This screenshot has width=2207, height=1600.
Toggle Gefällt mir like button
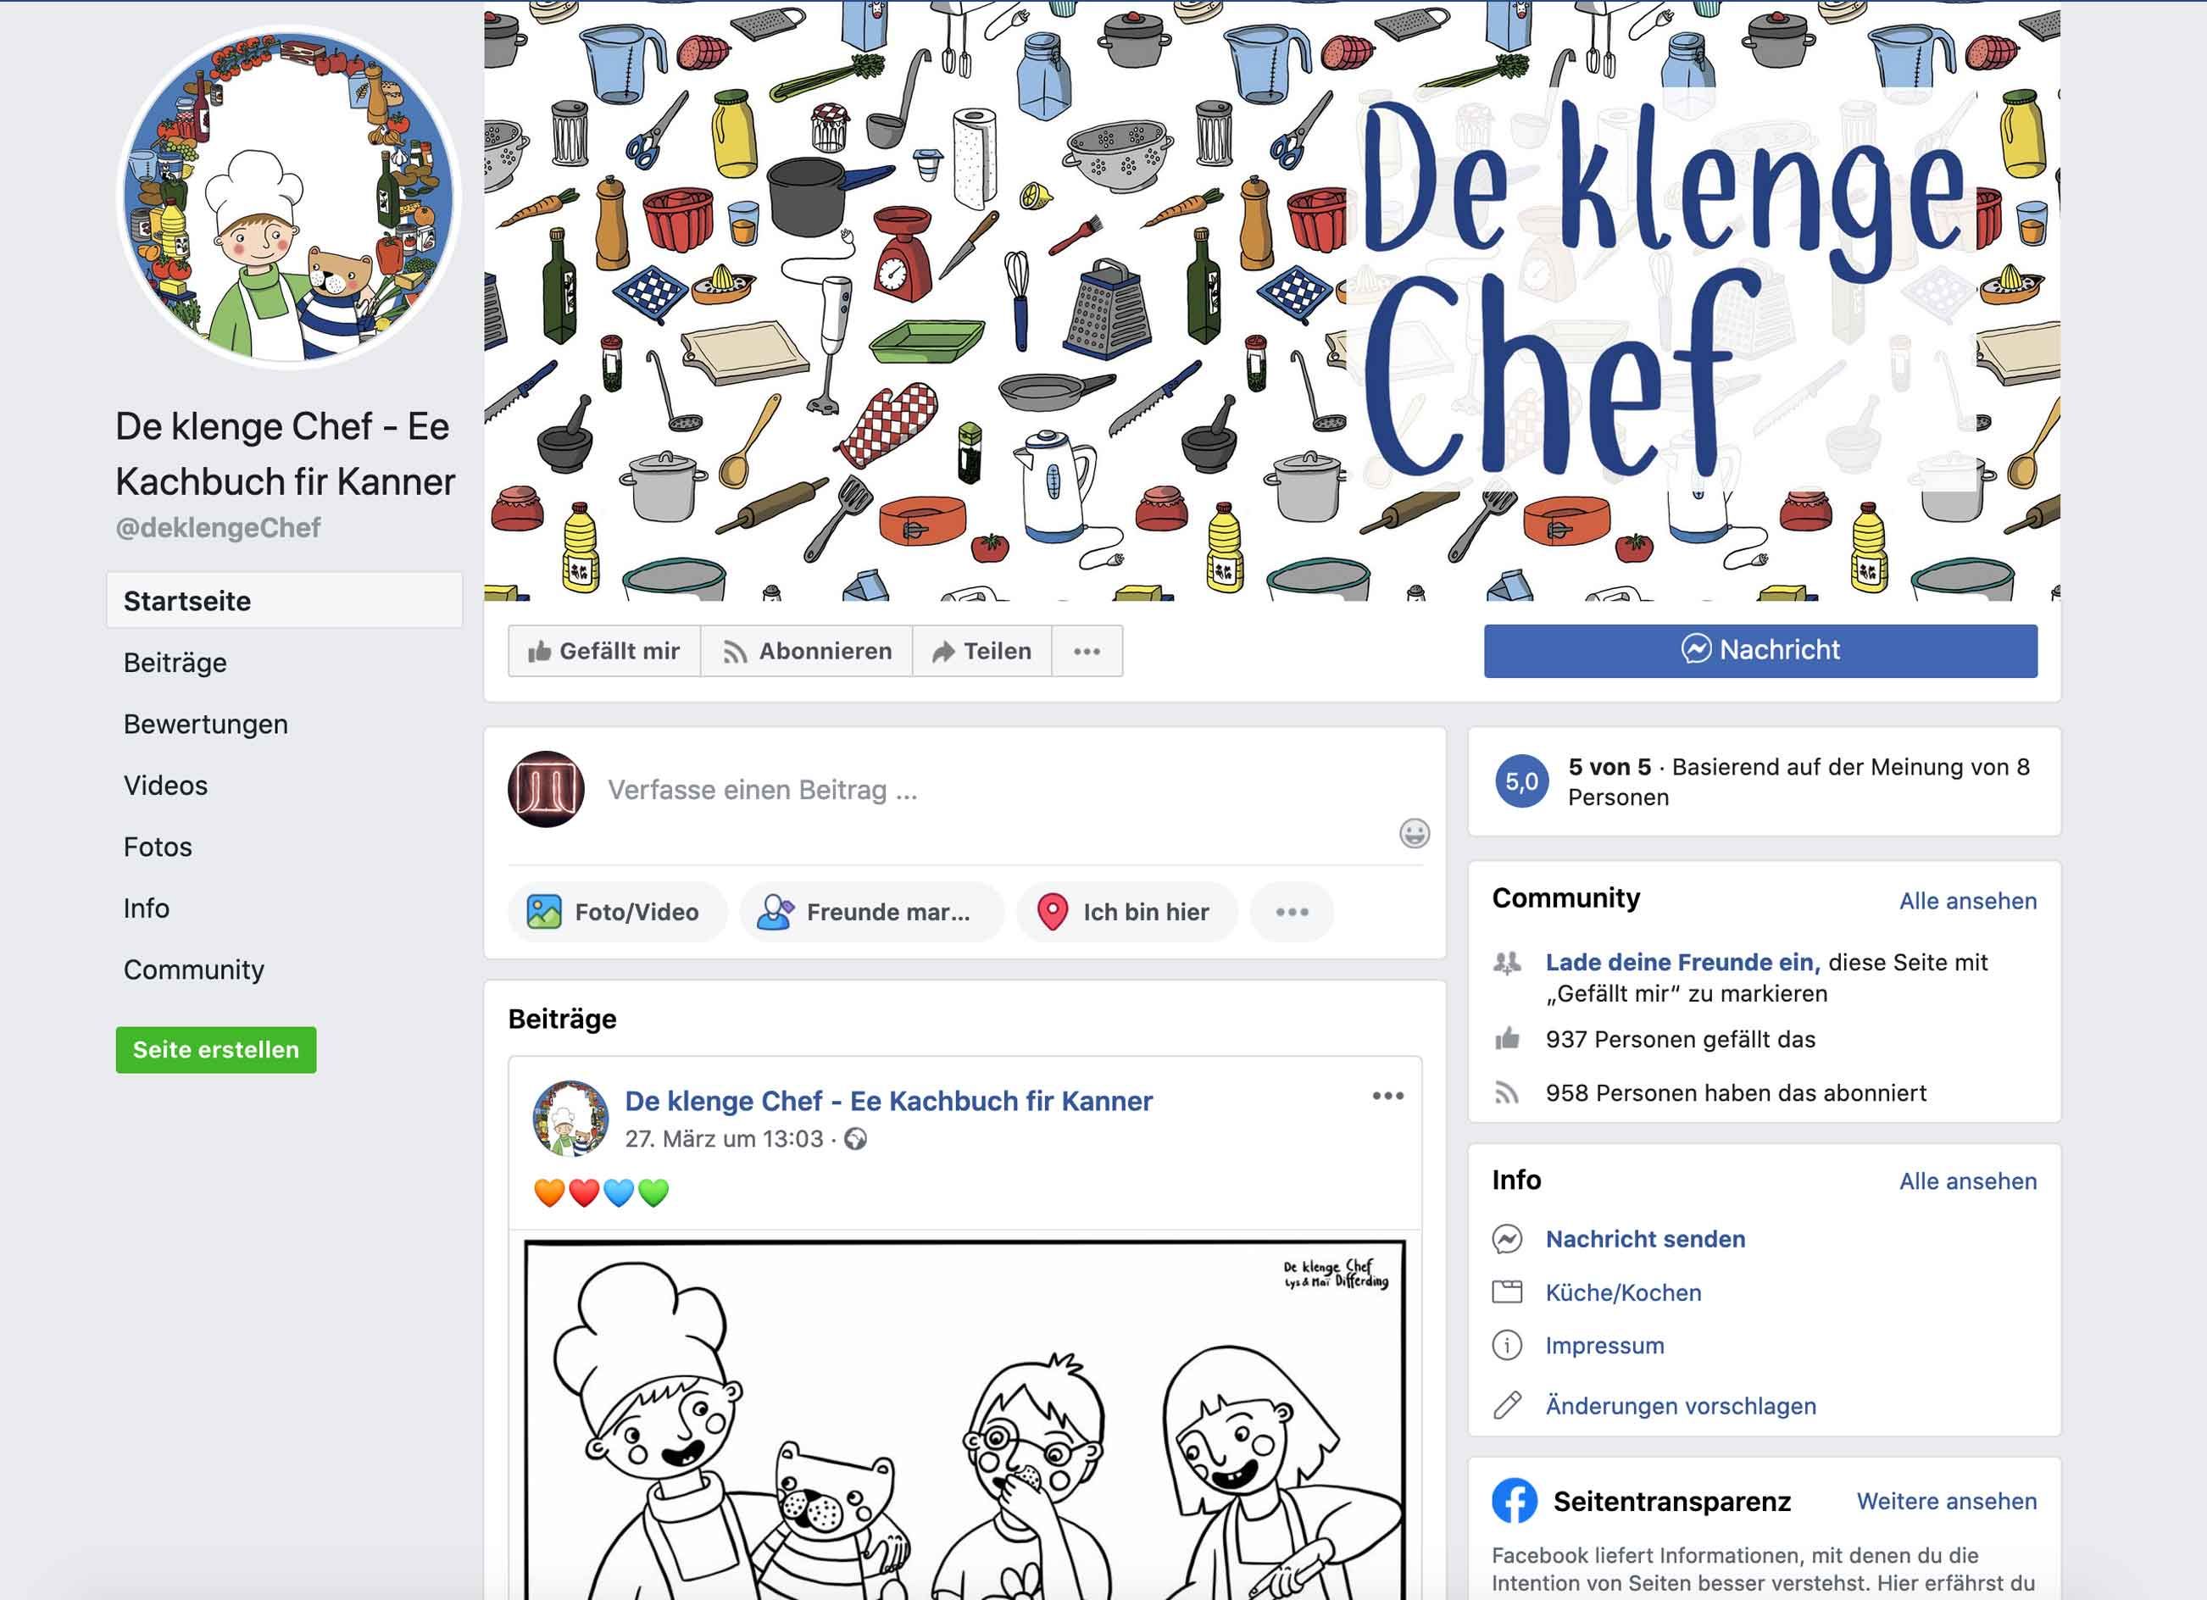604,651
